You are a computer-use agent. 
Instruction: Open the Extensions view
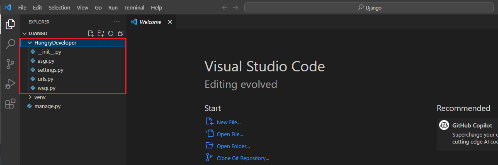[10, 104]
